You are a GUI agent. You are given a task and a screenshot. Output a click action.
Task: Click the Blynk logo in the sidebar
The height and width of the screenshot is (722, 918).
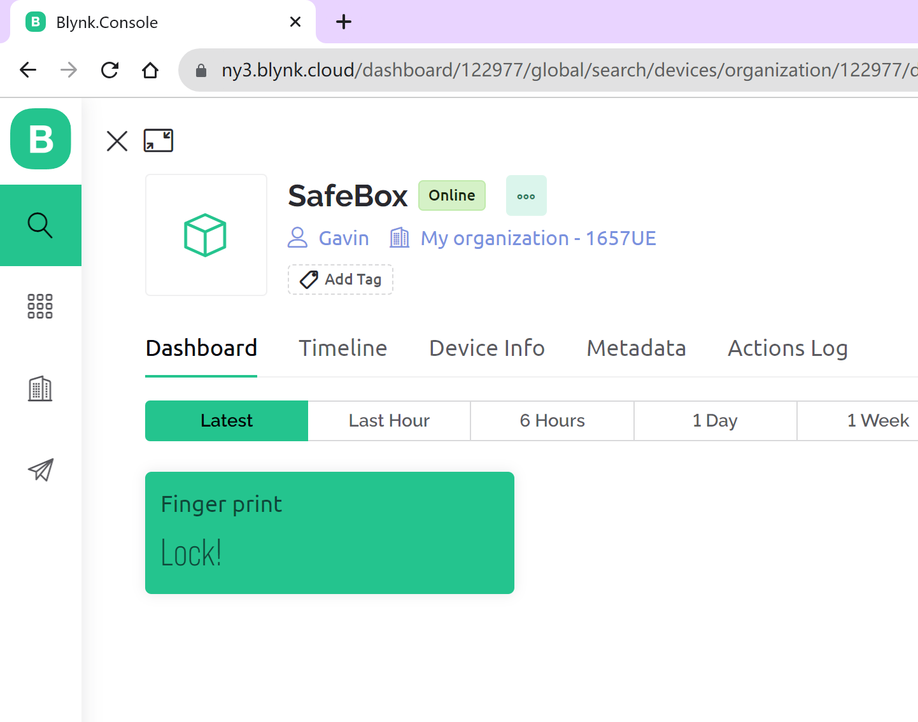41,139
